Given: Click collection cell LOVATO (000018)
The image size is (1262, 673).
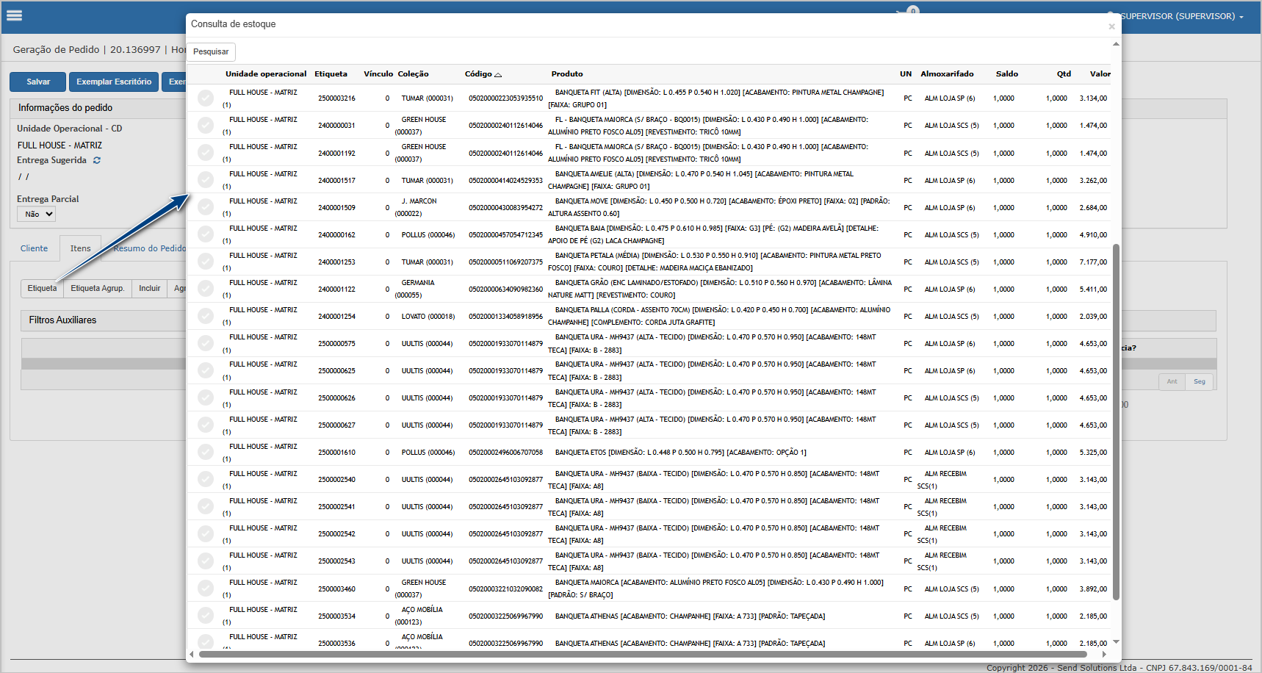Looking at the screenshot, I should coord(428,317).
